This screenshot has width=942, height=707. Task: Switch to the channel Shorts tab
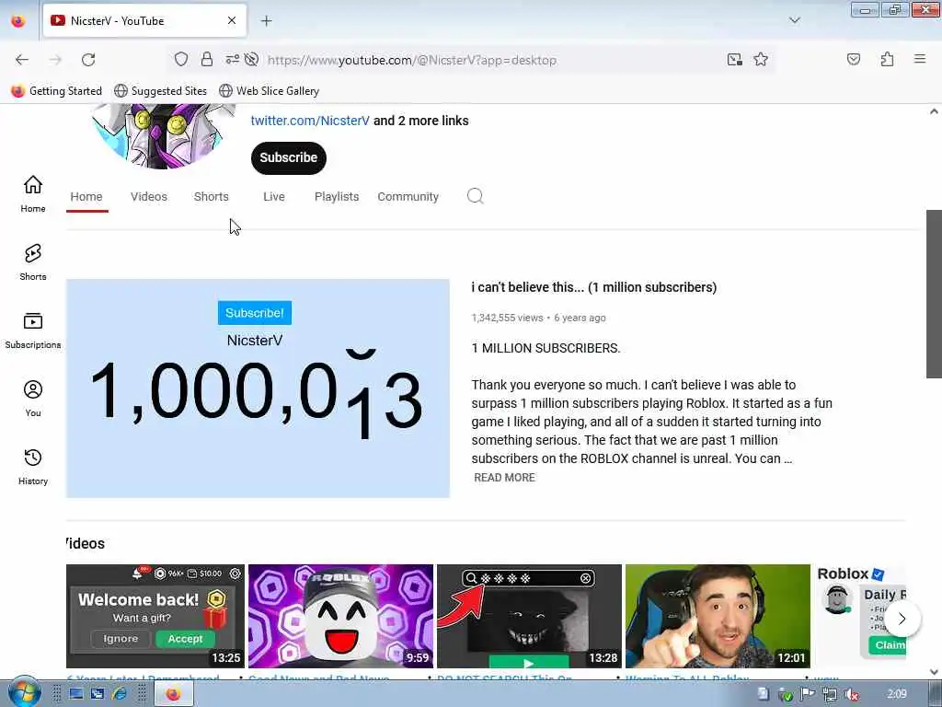pos(212,197)
